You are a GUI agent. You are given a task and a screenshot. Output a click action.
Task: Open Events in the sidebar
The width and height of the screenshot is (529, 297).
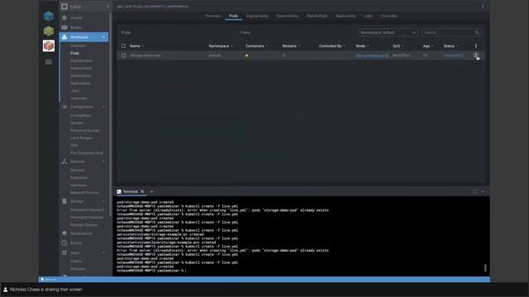coord(76,243)
